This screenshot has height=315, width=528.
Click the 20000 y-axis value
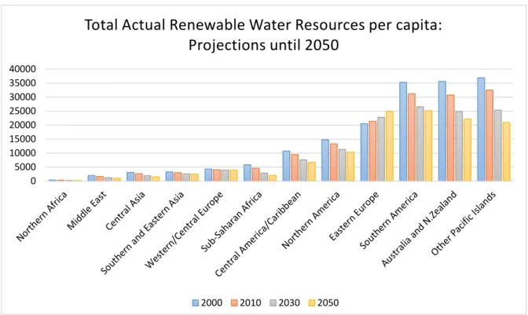[x=23, y=125]
